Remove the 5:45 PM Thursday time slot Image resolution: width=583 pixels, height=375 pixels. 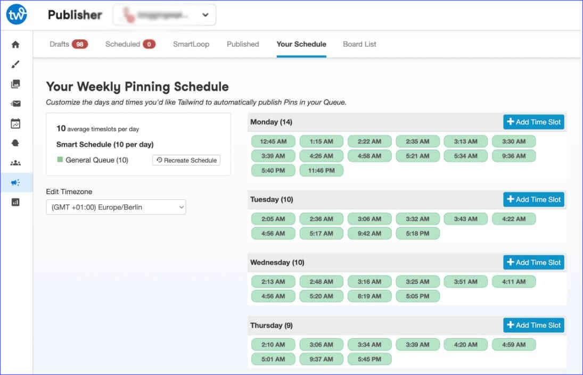tap(369, 359)
